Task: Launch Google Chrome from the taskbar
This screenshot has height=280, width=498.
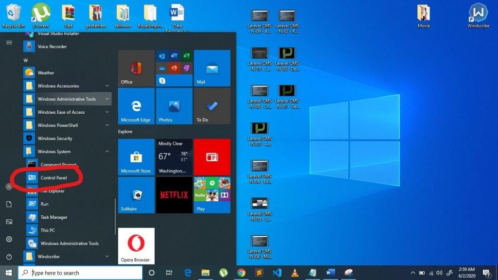Action: (241, 273)
